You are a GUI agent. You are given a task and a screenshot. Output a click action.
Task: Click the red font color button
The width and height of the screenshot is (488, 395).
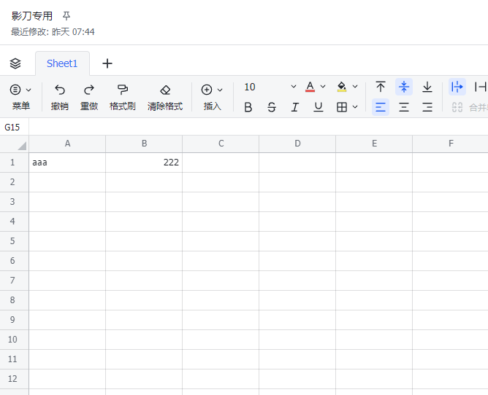pos(310,87)
